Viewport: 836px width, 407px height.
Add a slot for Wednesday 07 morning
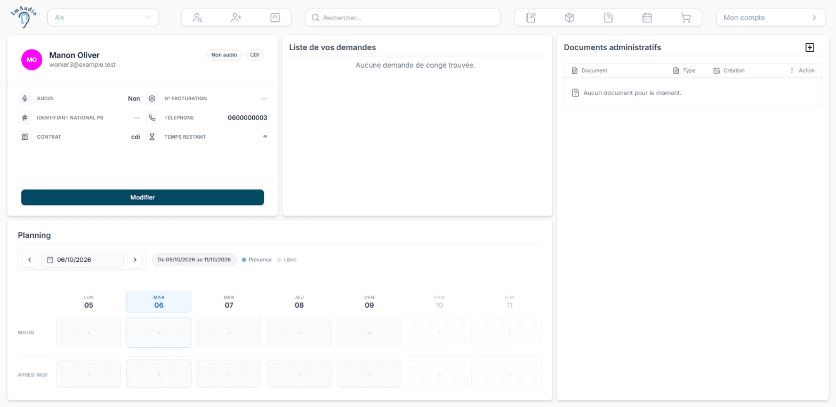coord(229,332)
